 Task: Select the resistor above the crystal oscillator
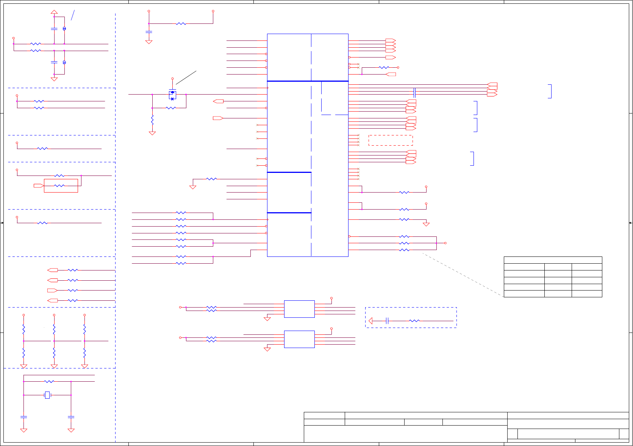49,381
